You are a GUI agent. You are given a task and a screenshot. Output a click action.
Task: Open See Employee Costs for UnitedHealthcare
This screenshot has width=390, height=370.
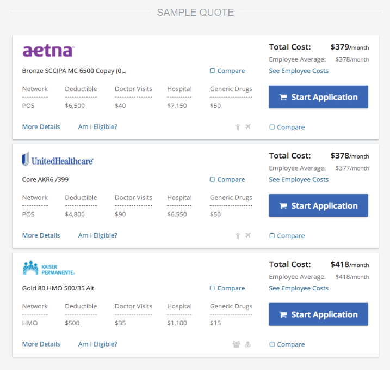pos(299,180)
